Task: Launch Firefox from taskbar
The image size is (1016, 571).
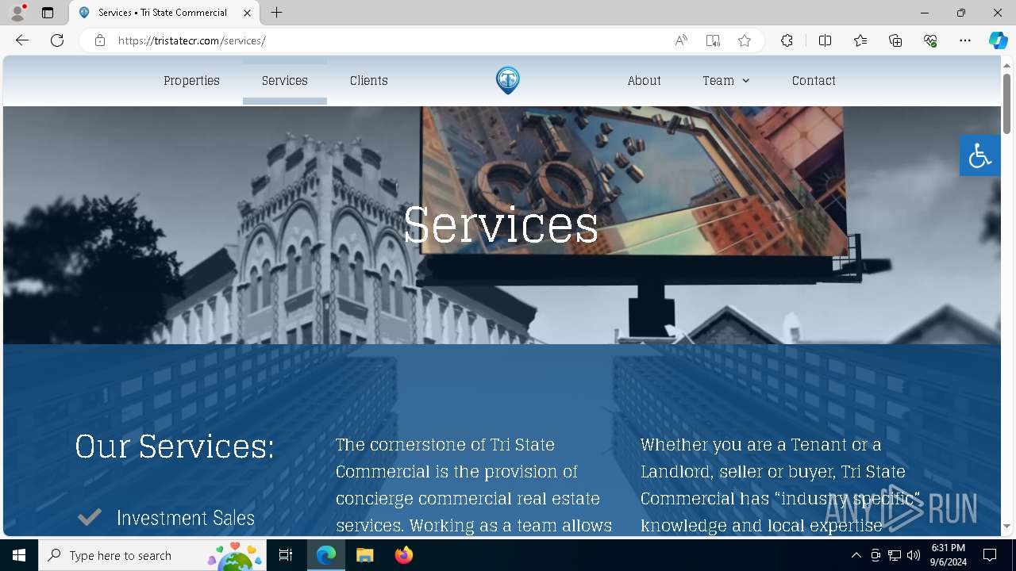Action: (x=403, y=555)
